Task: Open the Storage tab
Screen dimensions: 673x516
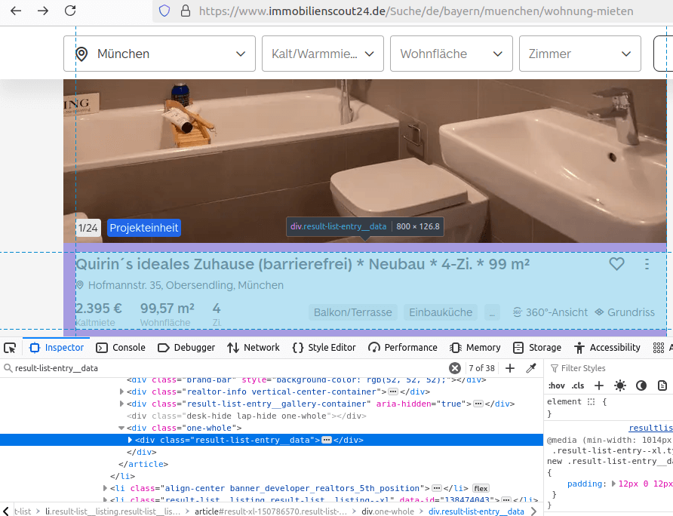Action: coord(537,347)
